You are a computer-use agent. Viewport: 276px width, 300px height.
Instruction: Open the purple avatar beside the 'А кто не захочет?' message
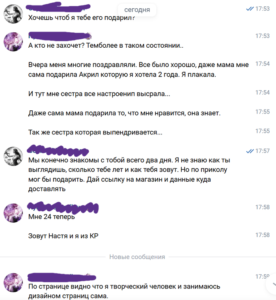coord(13,42)
